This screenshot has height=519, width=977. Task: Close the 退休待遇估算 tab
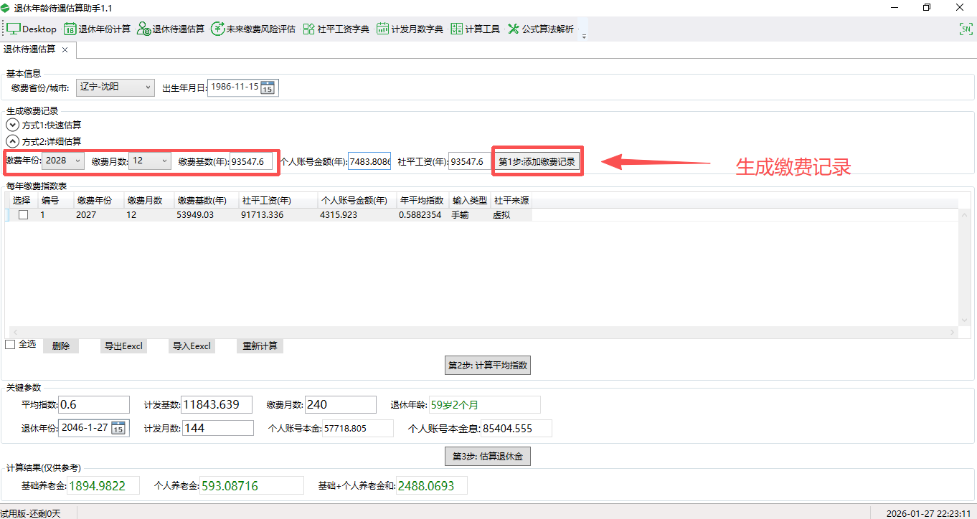coord(65,49)
